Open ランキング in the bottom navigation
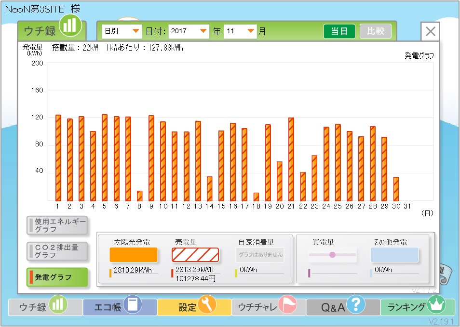Image resolution: width=460 pixels, height=327 pixels. (x=418, y=307)
